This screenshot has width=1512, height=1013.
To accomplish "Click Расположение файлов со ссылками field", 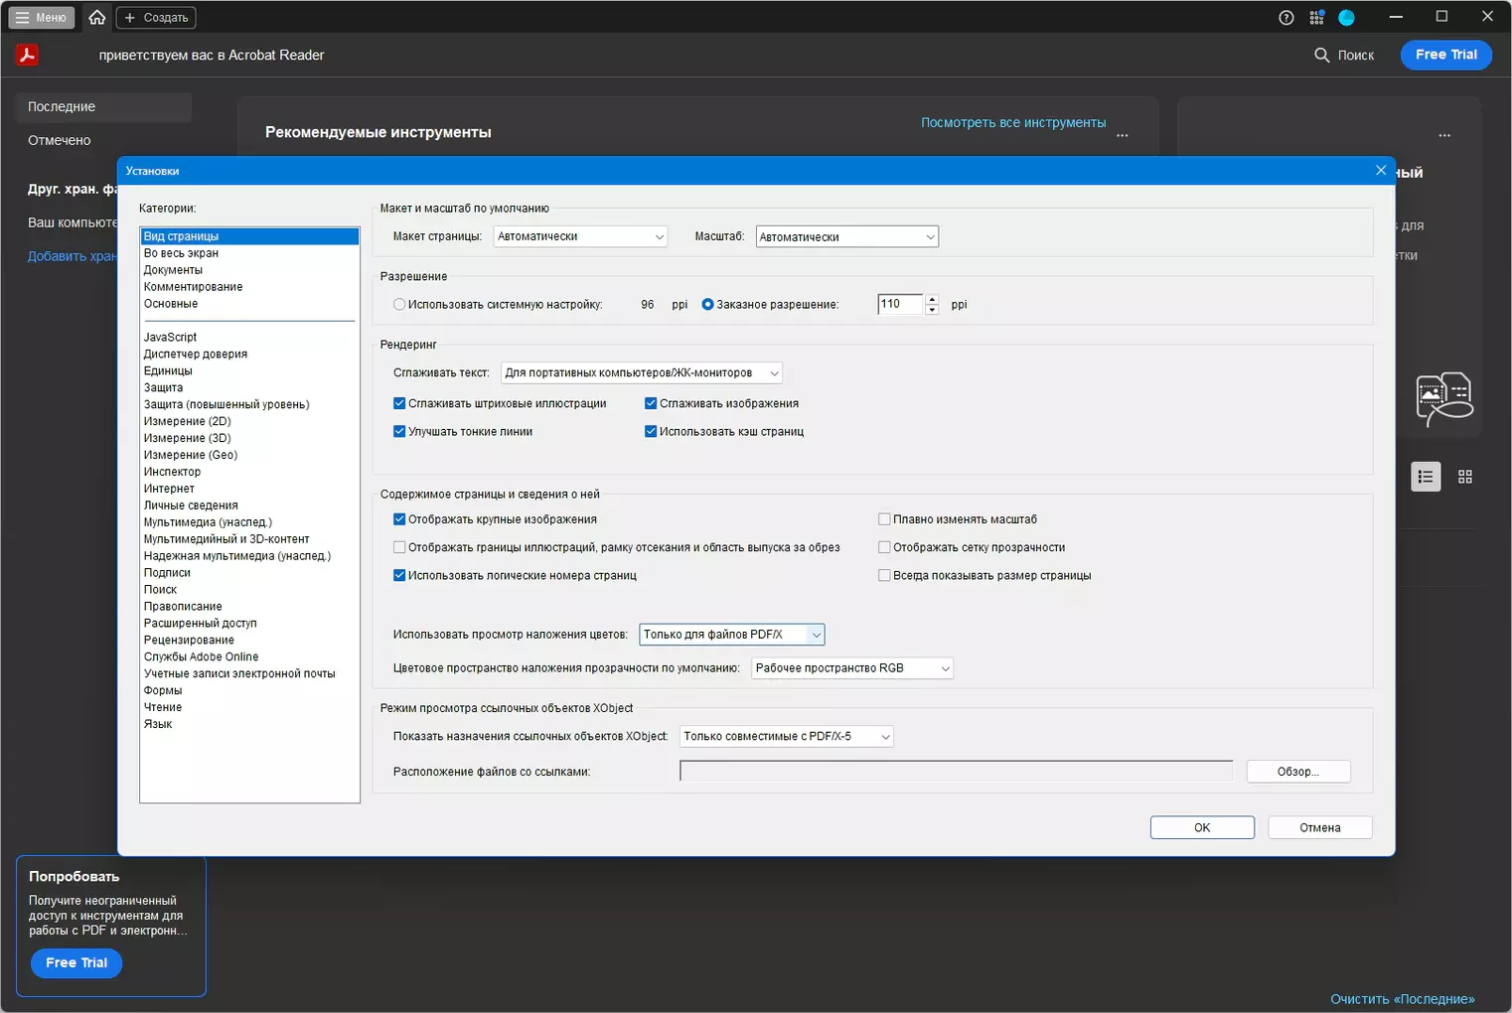I will 956,771.
